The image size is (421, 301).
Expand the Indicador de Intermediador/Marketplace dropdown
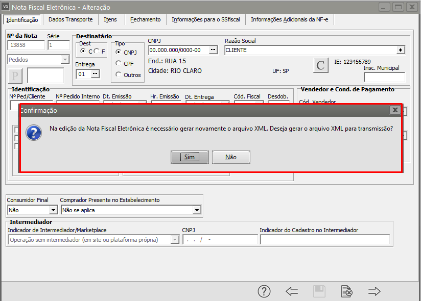pyautogui.click(x=175, y=240)
